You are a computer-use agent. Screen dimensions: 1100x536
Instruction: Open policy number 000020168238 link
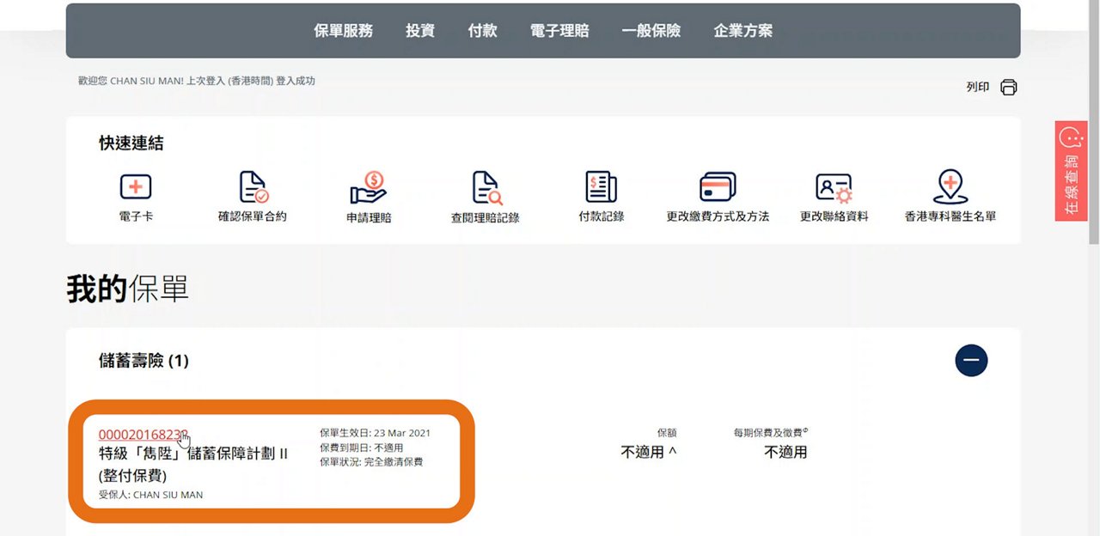(x=143, y=434)
